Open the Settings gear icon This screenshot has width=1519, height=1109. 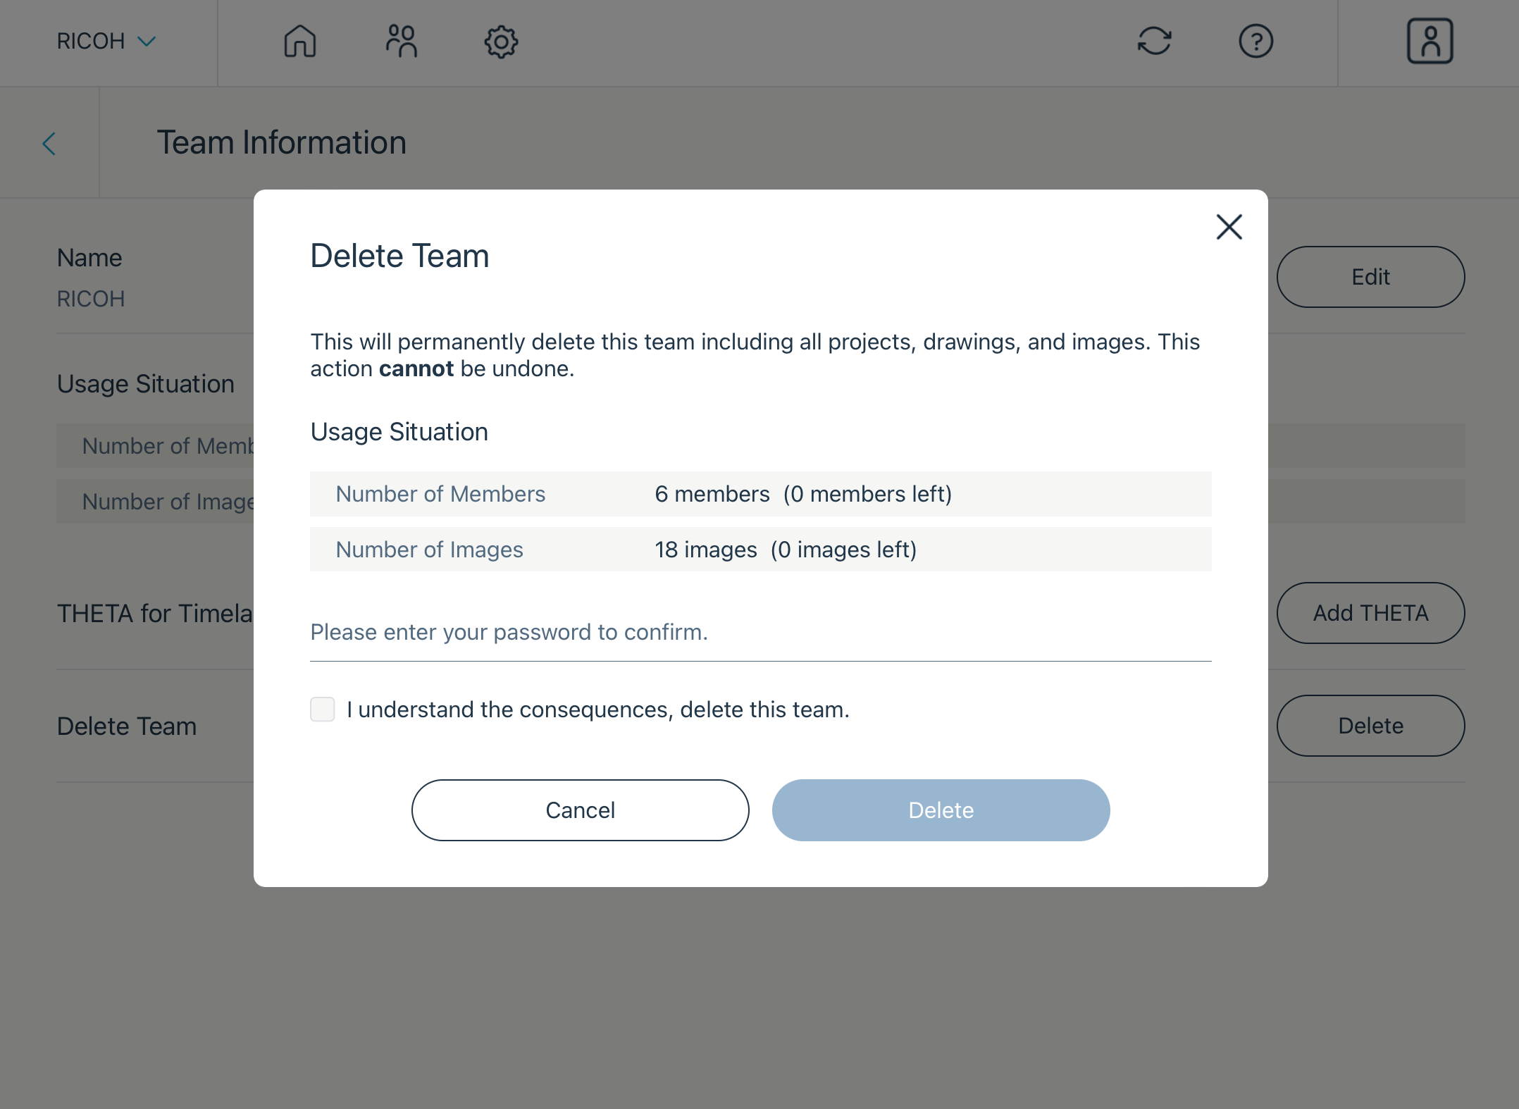(501, 42)
